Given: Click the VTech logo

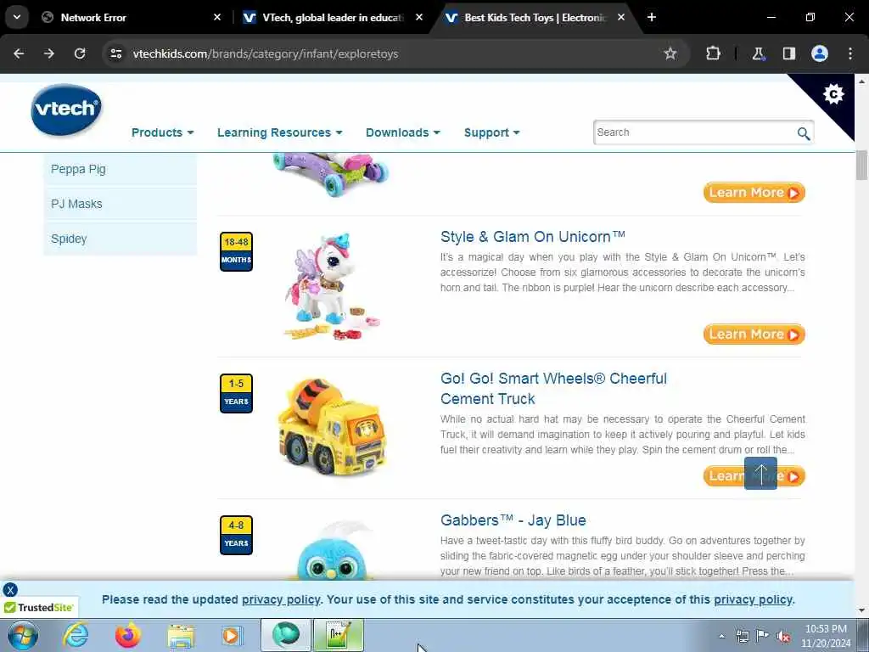Looking at the screenshot, I should pyautogui.click(x=66, y=110).
